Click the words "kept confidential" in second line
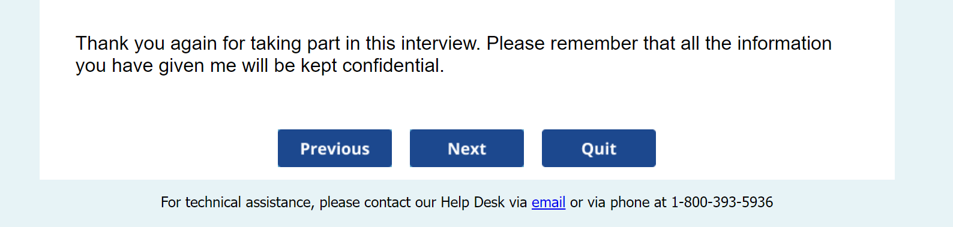 coord(370,65)
